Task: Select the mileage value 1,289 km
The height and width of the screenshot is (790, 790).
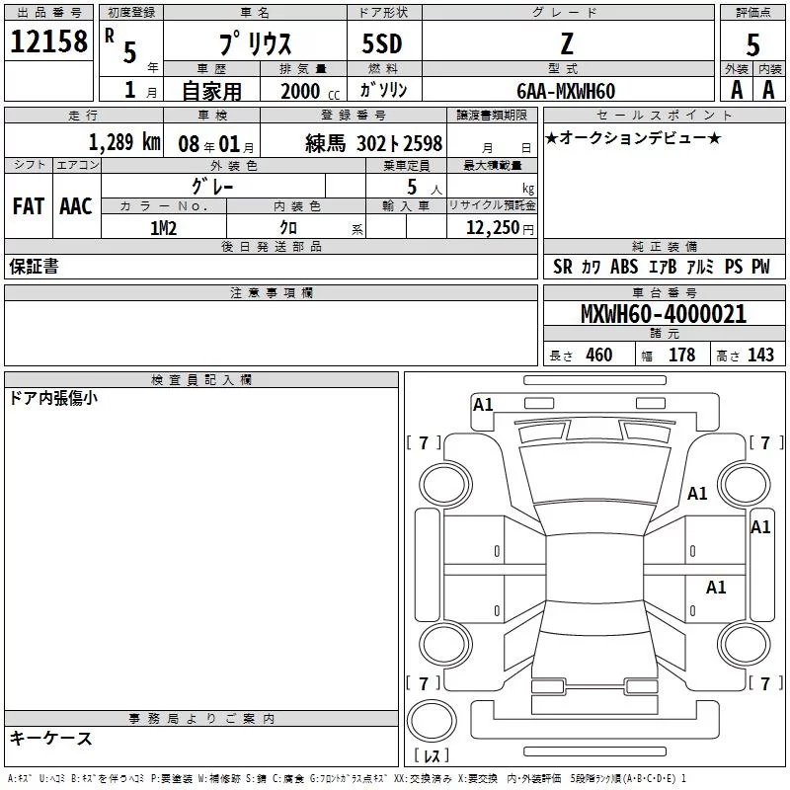Action: (124, 141)
